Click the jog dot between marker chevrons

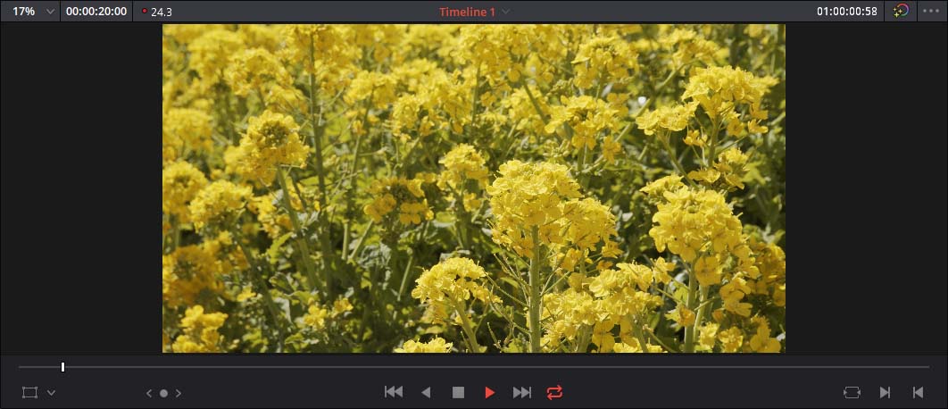pos(163,393)
